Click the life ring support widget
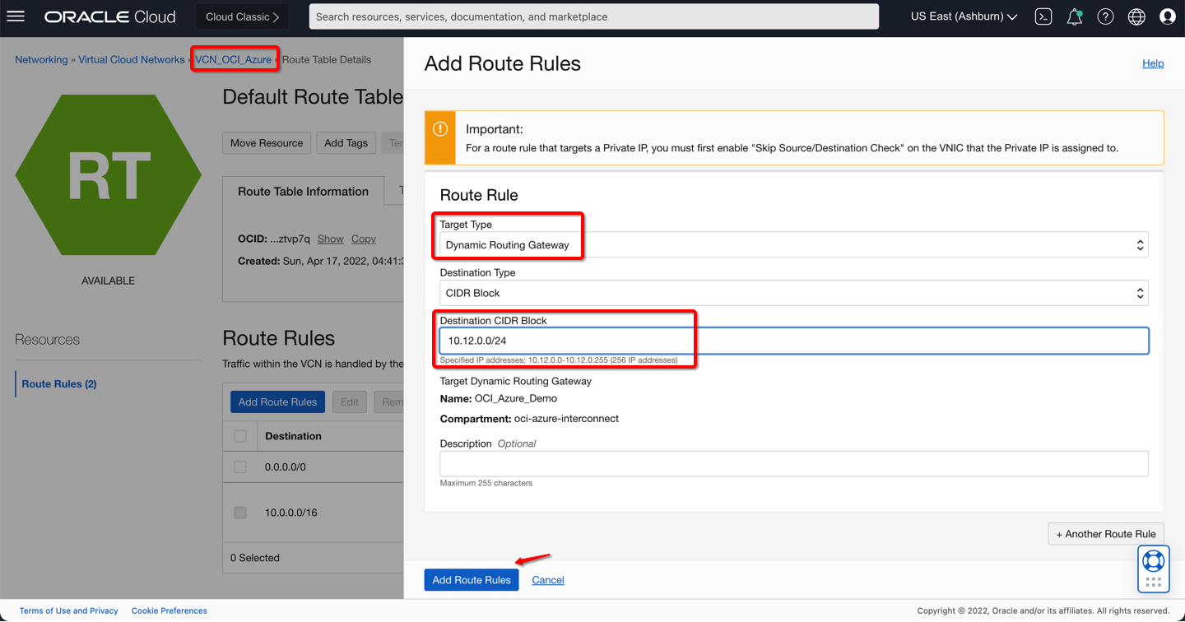The width and height of the screenshot is (1185, 622). coord(1154,561)
